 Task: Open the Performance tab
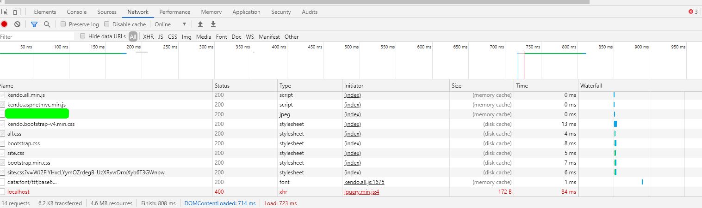pos(174,12)
